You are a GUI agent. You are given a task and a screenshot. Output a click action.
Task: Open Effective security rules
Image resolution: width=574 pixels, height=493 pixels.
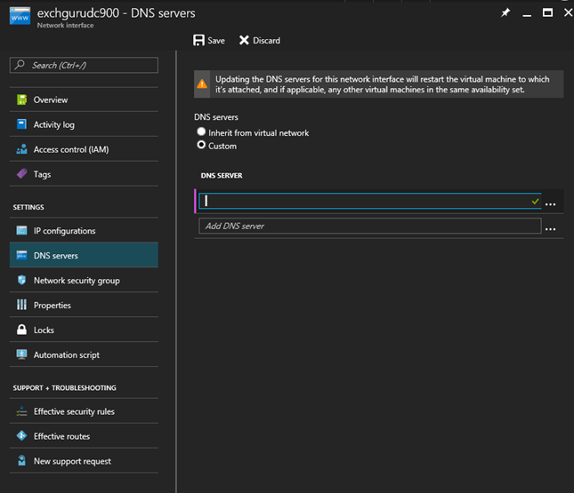click(84, 411)
